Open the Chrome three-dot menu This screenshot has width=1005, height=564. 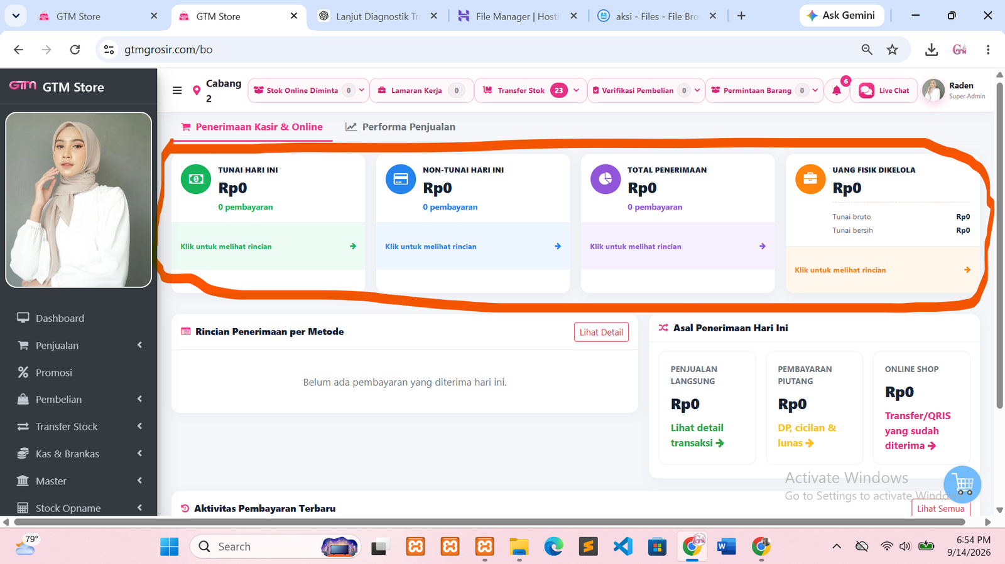coord(988,50)
